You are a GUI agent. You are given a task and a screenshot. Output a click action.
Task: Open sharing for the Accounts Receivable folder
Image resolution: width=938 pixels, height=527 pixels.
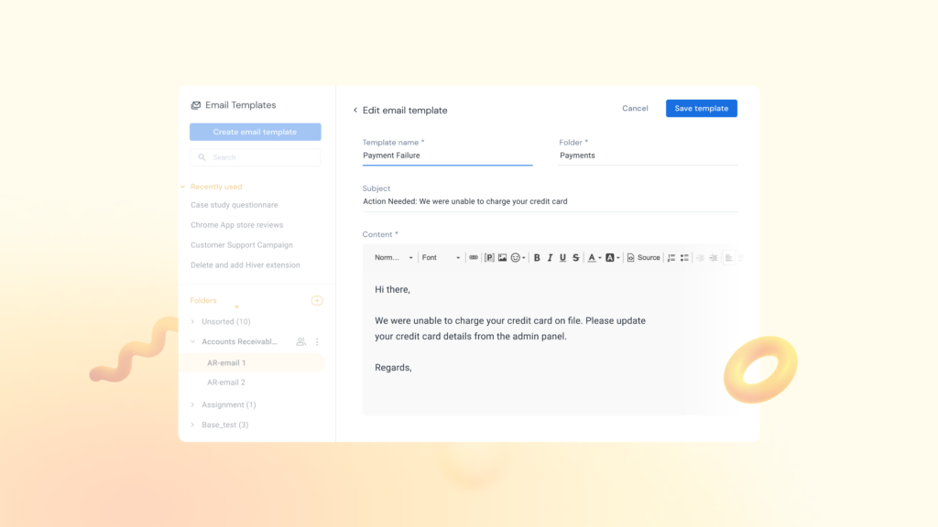click(301, 341)
